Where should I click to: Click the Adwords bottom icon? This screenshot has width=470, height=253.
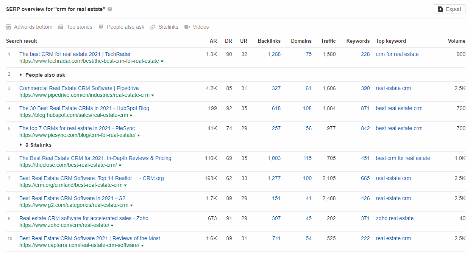(8, 27)
